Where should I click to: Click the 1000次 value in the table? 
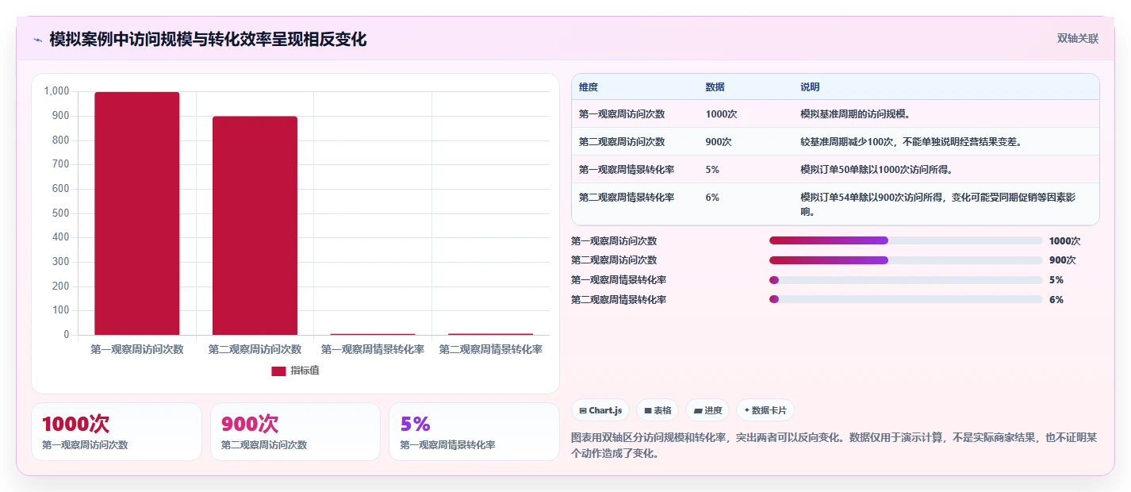721,114
